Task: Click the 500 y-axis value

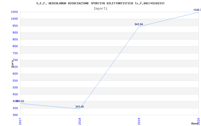Action: 15,87
